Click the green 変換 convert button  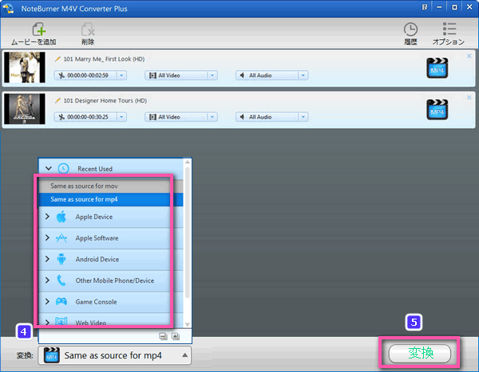point(420,353)
